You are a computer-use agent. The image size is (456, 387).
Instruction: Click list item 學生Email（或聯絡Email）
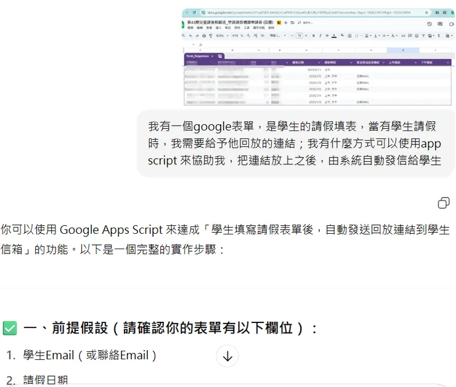tap(90, 356)
